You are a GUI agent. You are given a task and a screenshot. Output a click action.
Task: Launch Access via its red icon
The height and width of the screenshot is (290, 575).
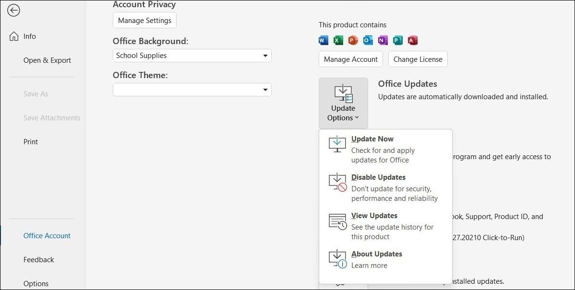[412, 40]
